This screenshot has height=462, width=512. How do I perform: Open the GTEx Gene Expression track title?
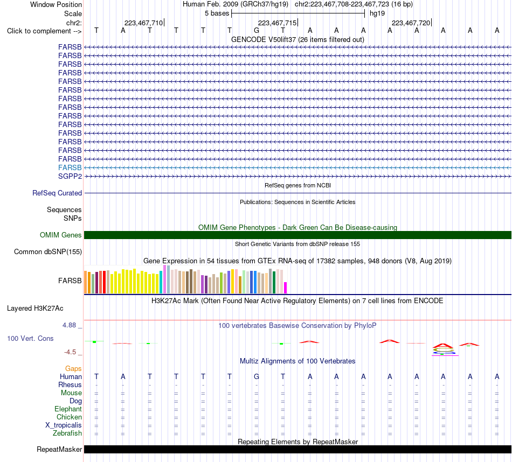[x=297, y=261]
